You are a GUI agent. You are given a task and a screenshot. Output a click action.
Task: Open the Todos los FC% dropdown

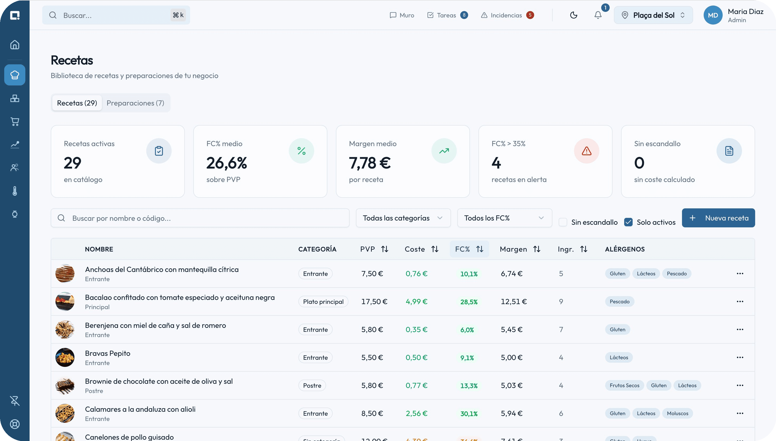504,218
